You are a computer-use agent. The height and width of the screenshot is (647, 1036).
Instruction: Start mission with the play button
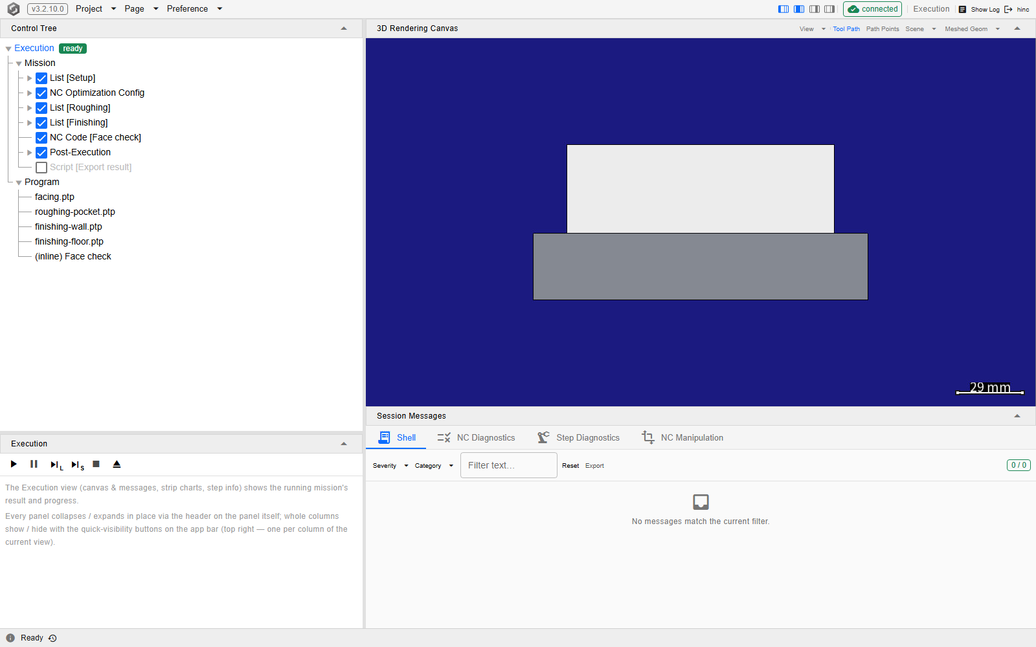[14, 464]
